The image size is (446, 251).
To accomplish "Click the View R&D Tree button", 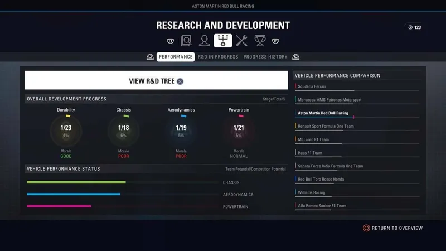I will pos(156,81).
